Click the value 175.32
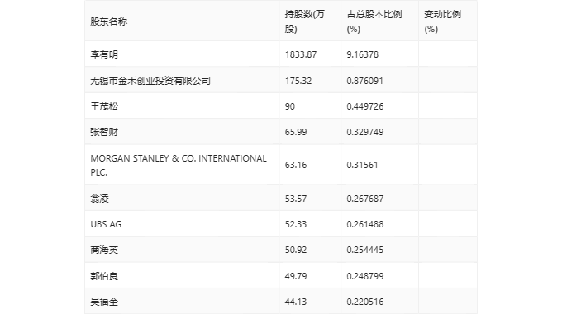Screen dimensions: 562x314 298,81
